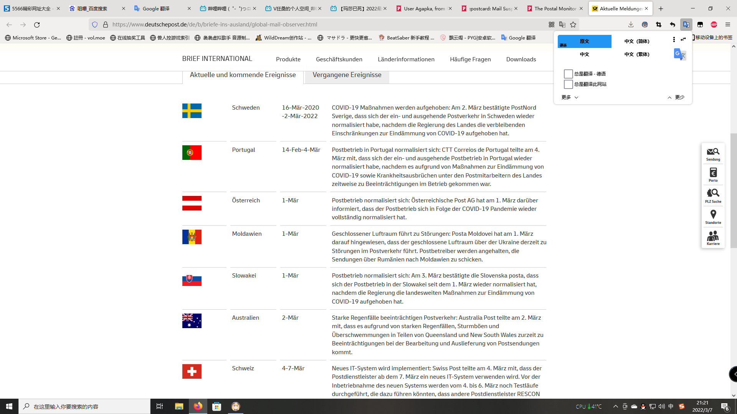The height and width of the screenshot is (414, 737).
Task: Switch to Vergangene Ereignisse tab
Action: click(347, 75)
